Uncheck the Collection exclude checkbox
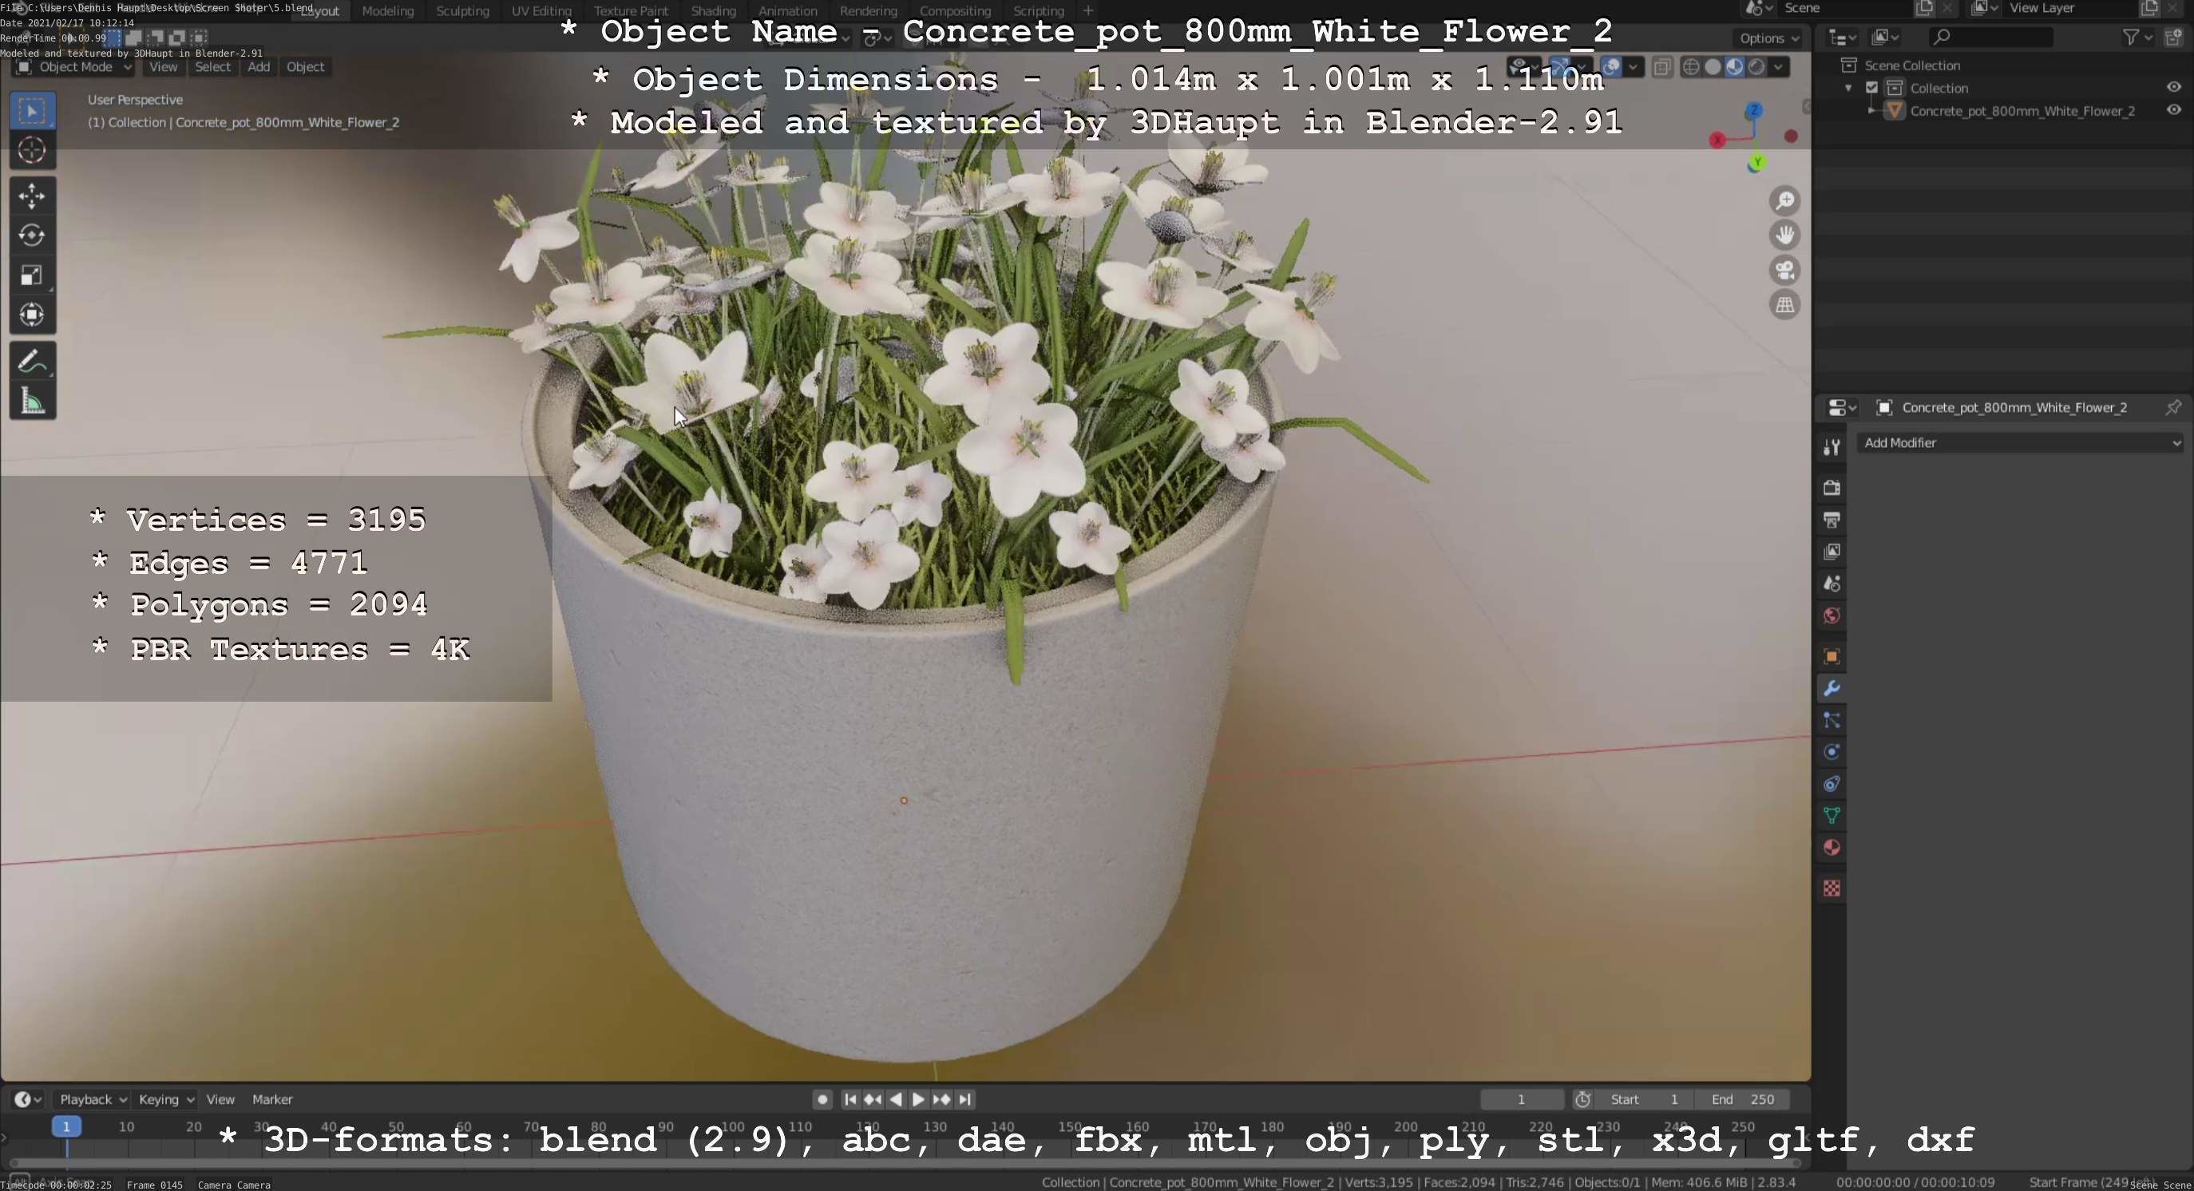This screenshot has height=1191, width=2194. [x=1871, y=88]
